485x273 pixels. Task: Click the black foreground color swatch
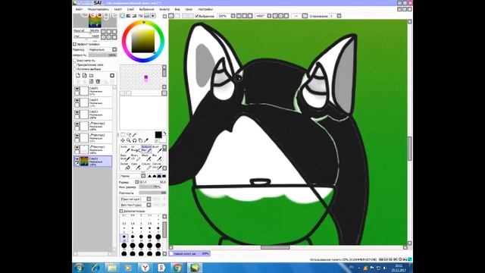tap(158, 135)
